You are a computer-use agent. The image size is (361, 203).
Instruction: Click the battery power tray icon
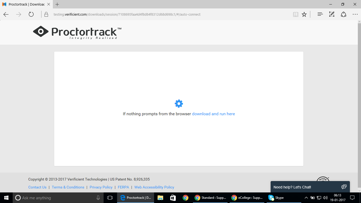pos(313,198)
